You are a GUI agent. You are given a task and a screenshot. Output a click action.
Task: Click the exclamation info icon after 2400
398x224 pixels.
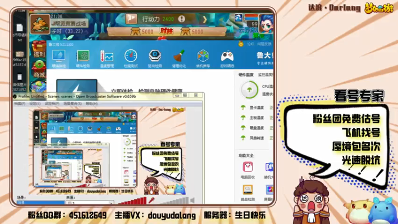(182, 19)
